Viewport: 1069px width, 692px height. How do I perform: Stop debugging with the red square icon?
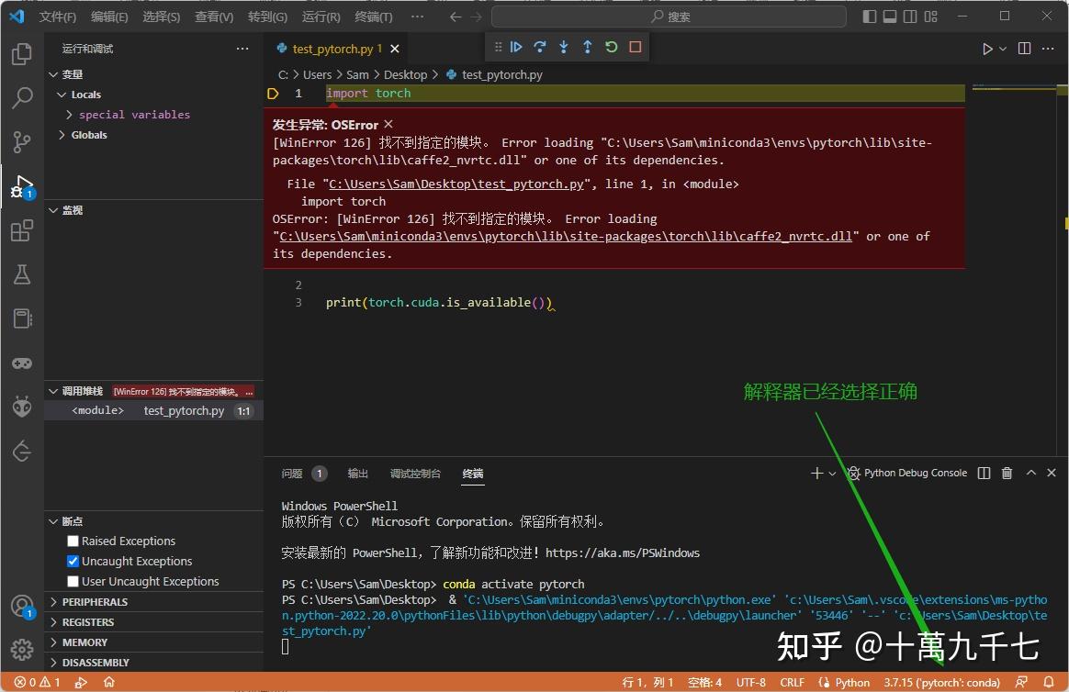pos(635,46)
